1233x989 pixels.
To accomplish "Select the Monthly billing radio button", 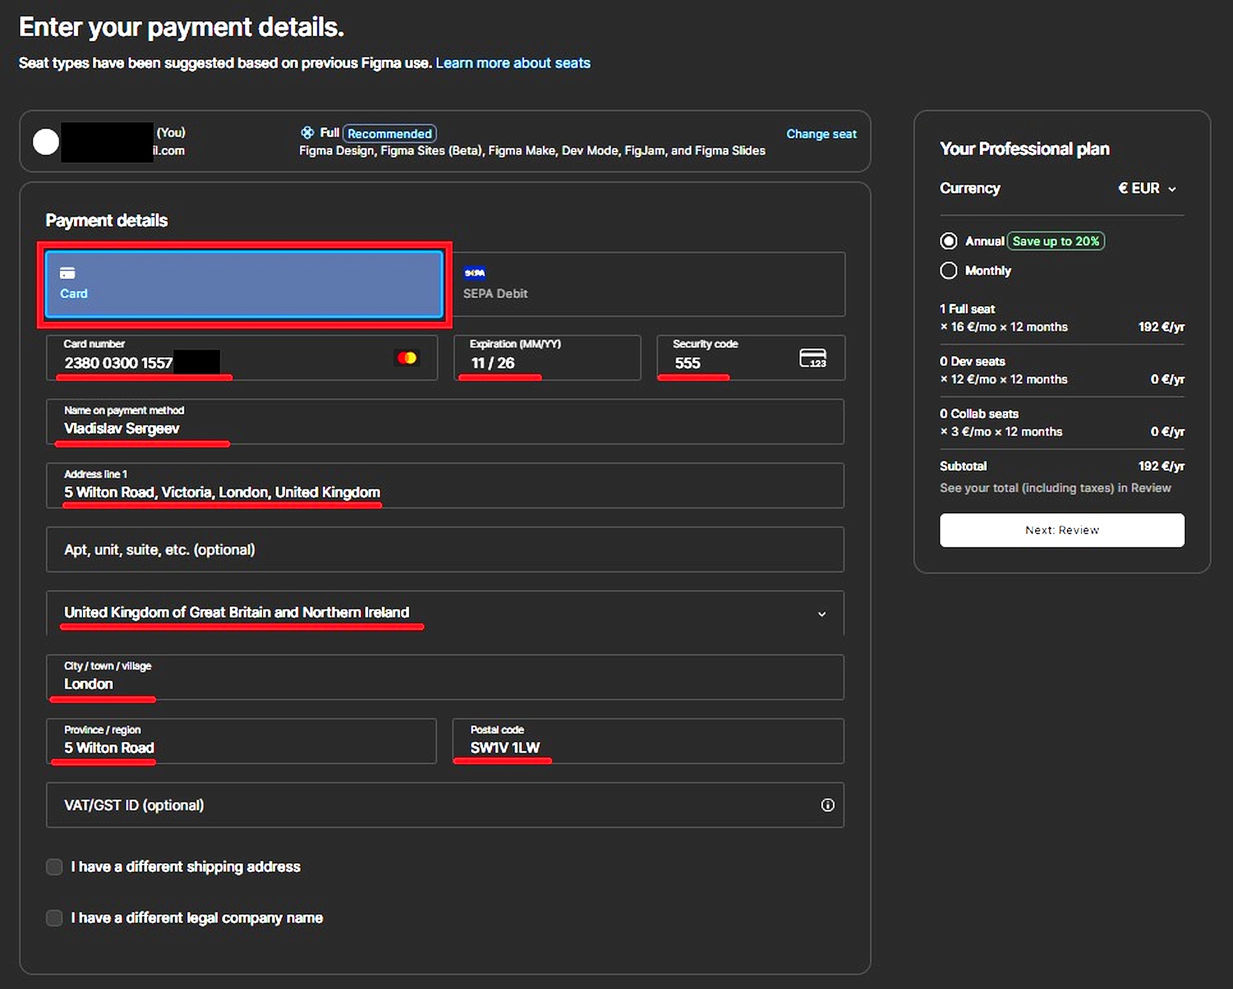I will [x=949, y=271].
